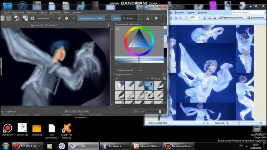Open the brush editor thumbnail icon

tap(25, 18)
